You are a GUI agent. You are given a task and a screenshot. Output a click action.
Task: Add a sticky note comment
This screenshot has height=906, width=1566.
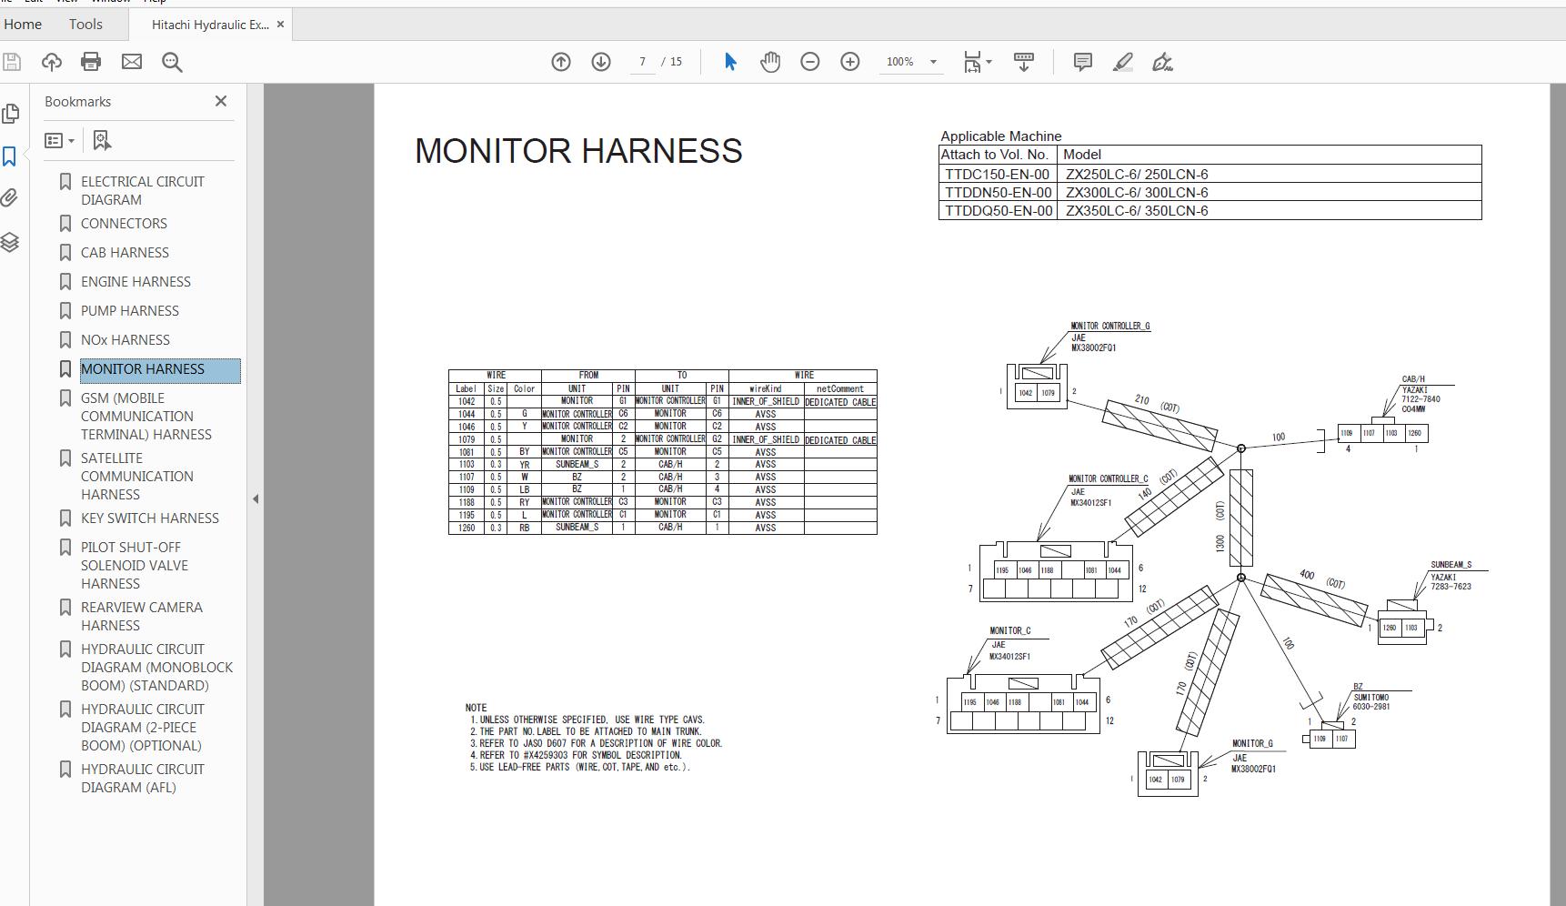(1081, 62)
